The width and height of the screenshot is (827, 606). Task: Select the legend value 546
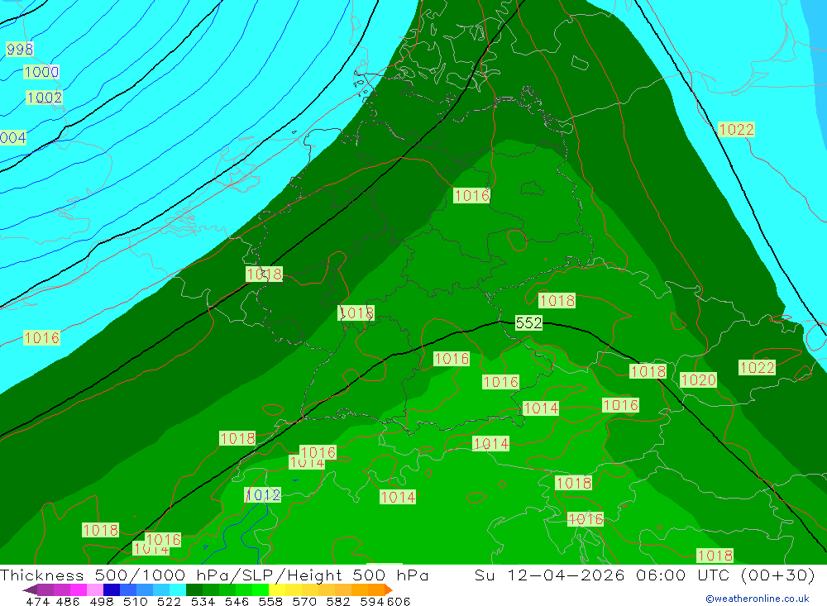[x=237, y=601]
